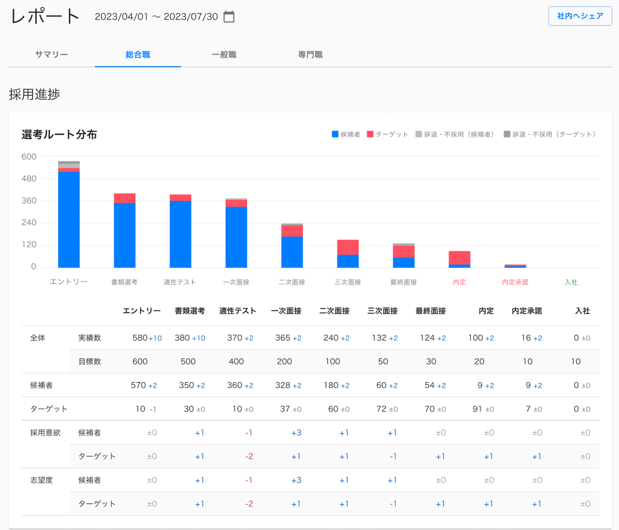Screen dimensions: 619x530
Task: Go to the 専門職 tab
Action: click(x=310, y=55)
